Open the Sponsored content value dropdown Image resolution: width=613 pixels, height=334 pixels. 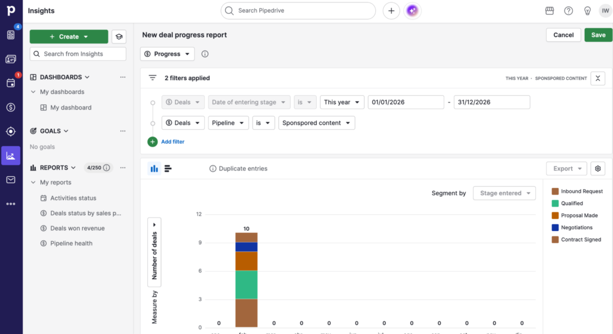pos(316,123)
